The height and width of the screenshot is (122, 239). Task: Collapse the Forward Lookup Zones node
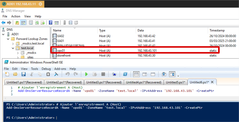tap(8, 39)
